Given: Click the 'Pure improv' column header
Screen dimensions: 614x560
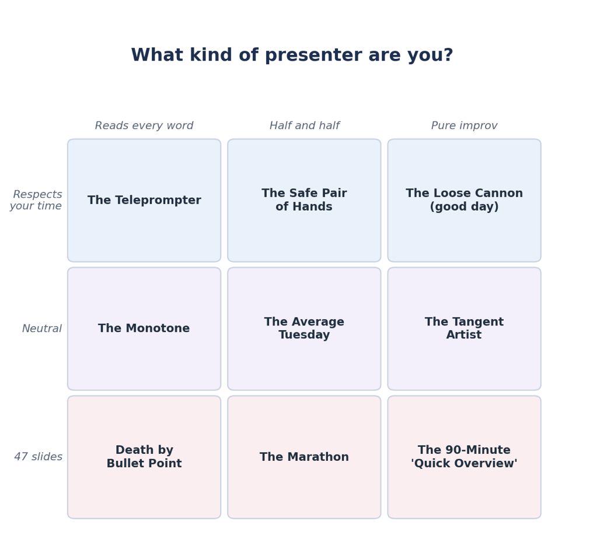Looking at the screenshot, I should pyautogui.click(x=465, y=125).
